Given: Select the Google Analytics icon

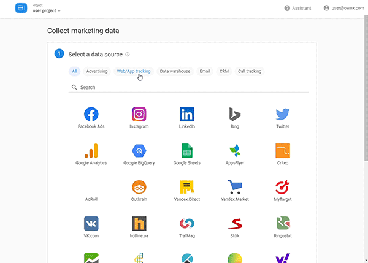Looking at the screenshot, I should click(x=91, y=151).
